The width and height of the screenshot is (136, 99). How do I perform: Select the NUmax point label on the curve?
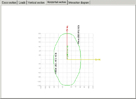(x=56, y=63)
